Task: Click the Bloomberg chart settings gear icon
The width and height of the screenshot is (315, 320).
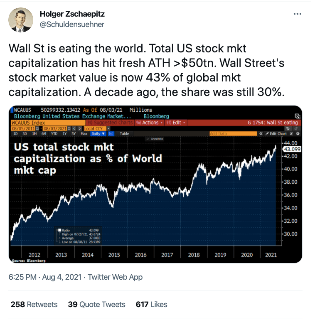Action: click(298, 134)
